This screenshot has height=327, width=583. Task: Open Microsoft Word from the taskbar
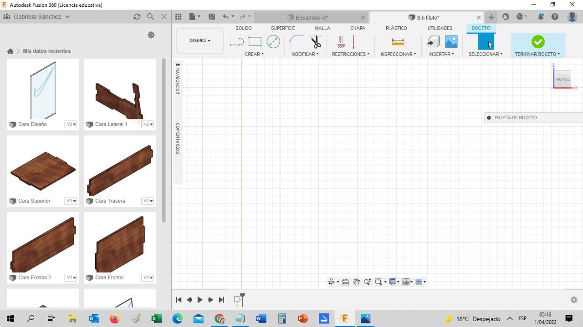tap(261, 318)
